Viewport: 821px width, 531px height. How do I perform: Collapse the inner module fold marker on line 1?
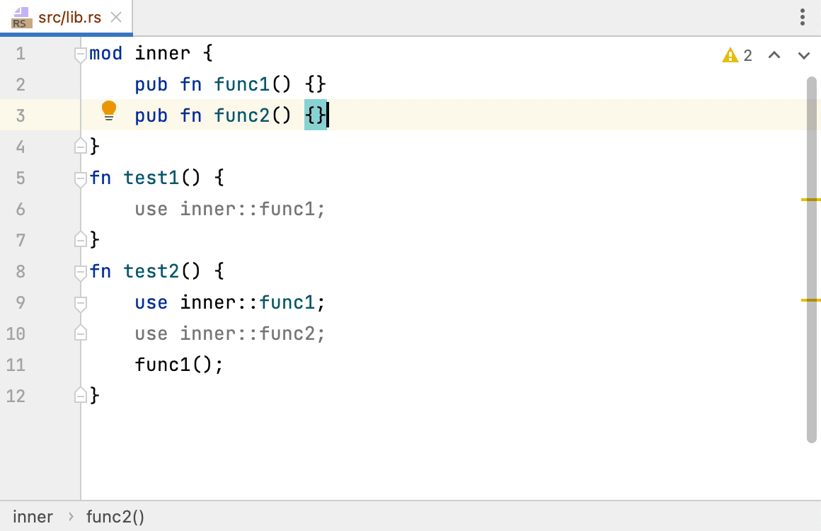80,52
